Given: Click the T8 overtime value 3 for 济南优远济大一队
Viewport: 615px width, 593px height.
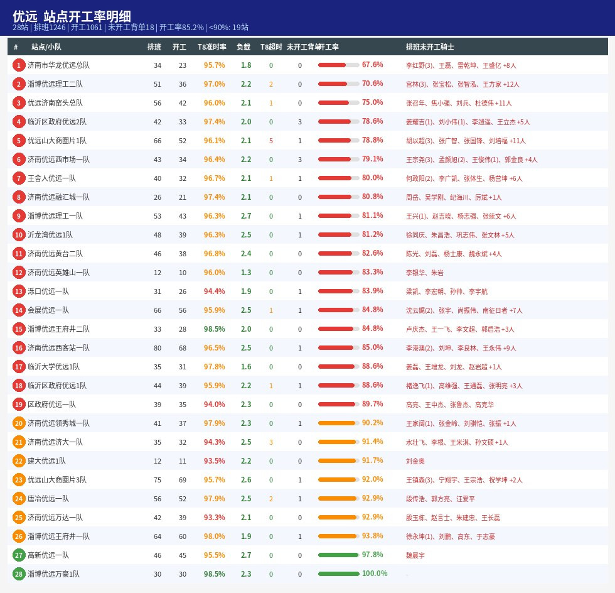Looking at the screenshot, I should (271, 442).
